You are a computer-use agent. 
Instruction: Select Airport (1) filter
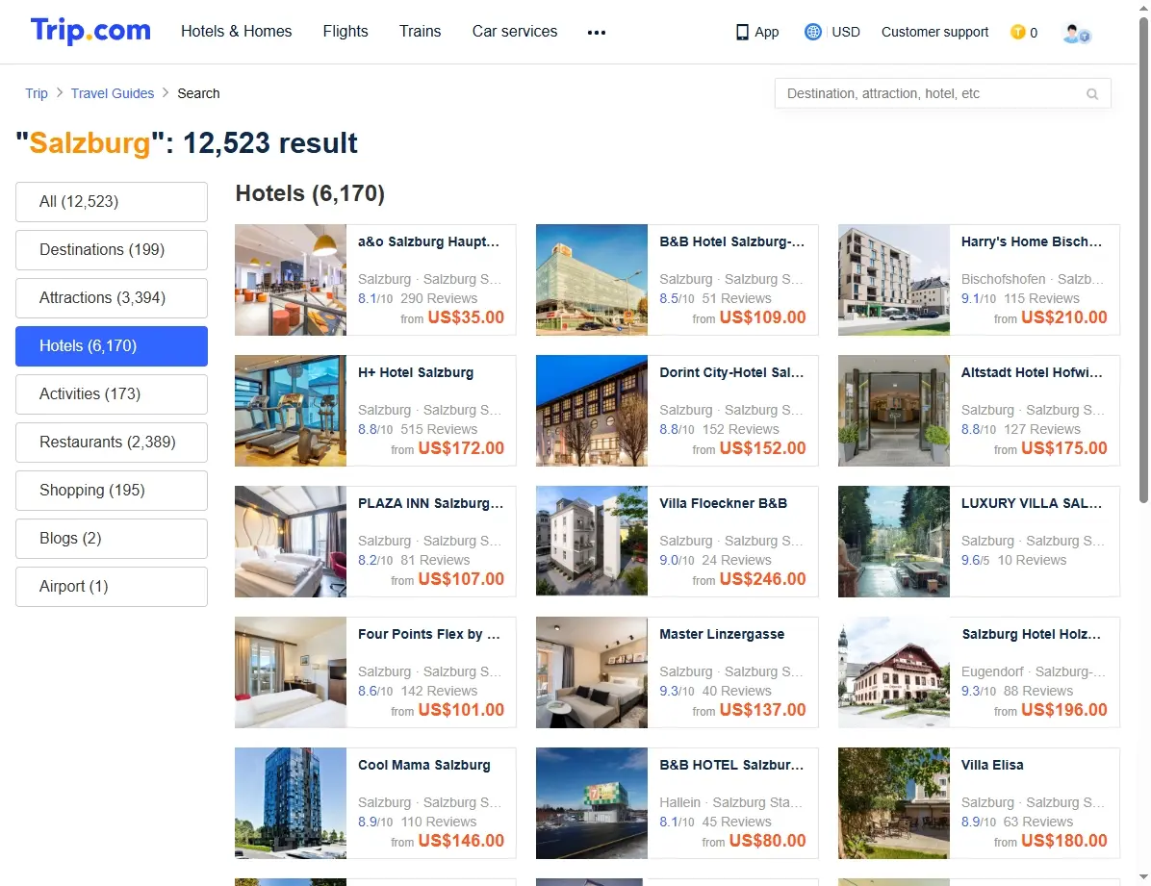click(112, 587)
